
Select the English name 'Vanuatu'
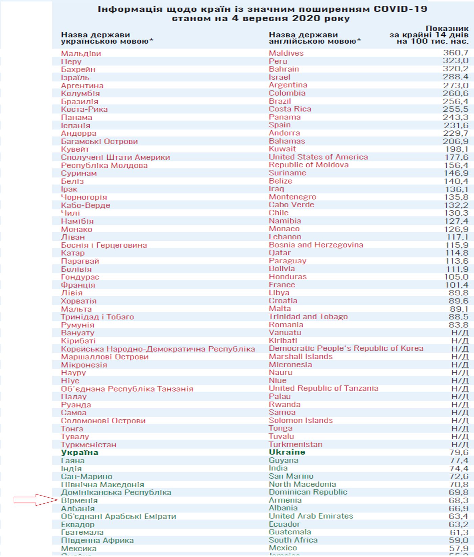tap(285, 332)
